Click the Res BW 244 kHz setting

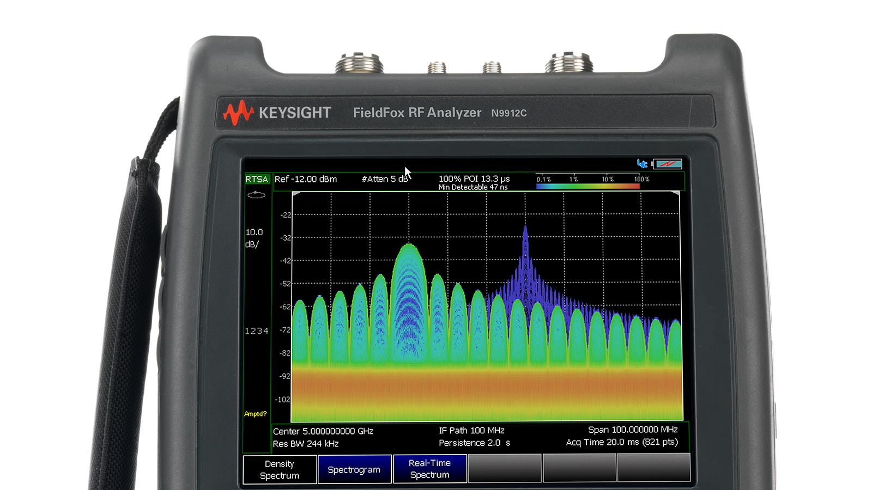(306, 443)
